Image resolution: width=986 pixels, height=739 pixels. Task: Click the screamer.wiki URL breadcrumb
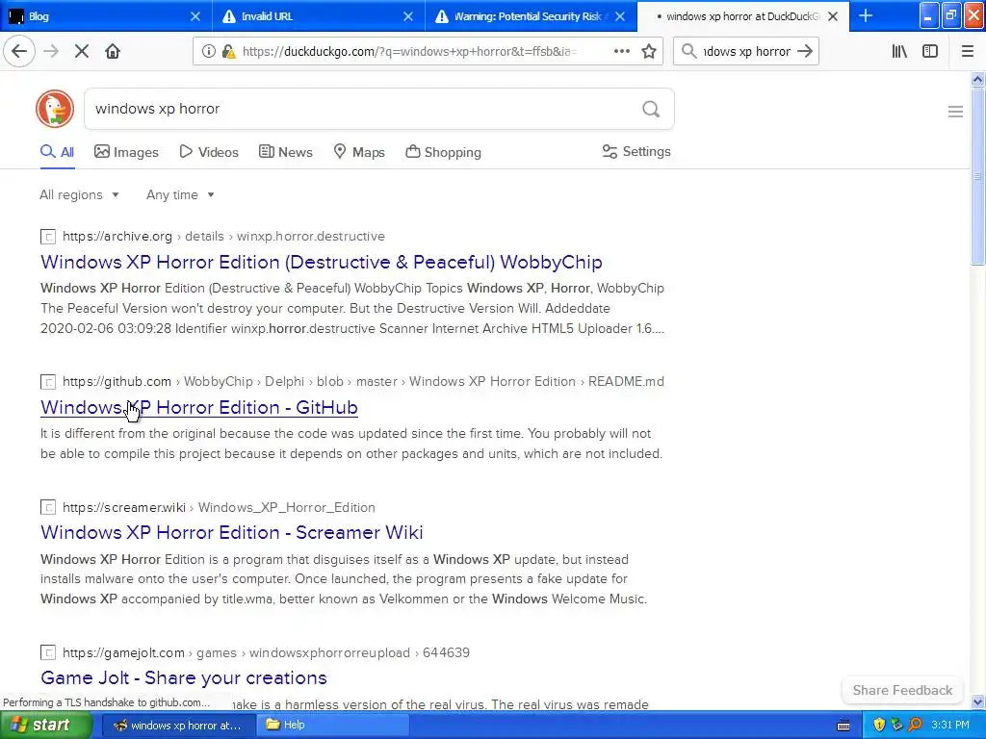click(x=219, y=507)
